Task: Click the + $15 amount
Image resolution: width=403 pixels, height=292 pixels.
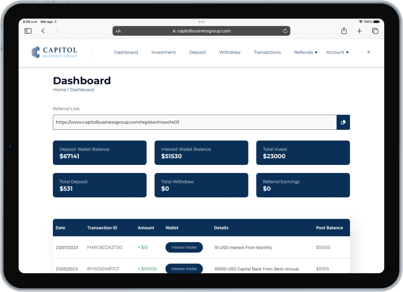Action: [x=143, y=247]
